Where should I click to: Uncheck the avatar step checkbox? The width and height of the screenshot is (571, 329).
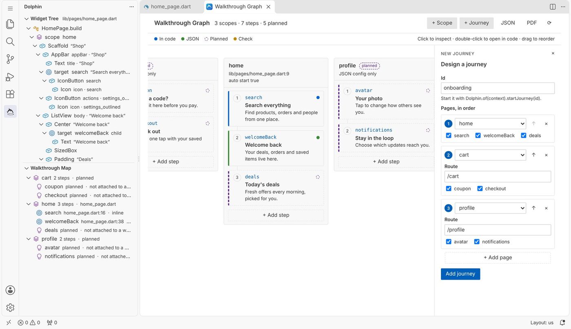click(x=449, y=241)
